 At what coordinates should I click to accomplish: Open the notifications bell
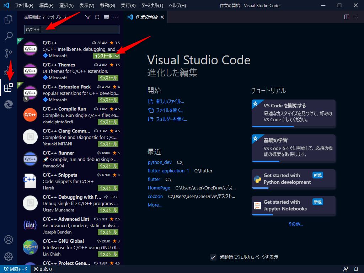coord(356,269)
